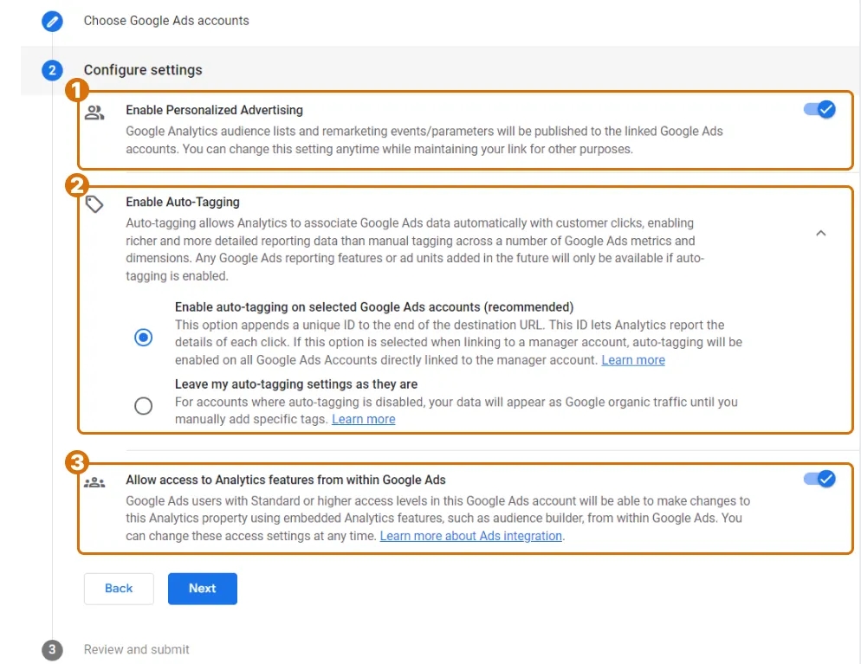Click the gray step 3 circle badge

[52, 650]
